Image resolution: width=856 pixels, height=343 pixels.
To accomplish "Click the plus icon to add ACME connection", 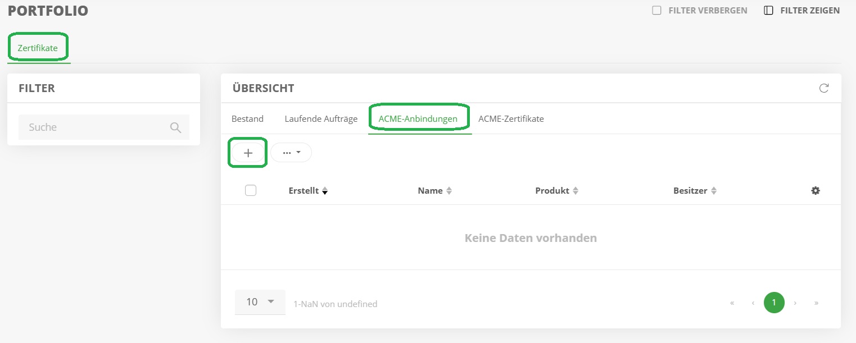I will [248, 153].
